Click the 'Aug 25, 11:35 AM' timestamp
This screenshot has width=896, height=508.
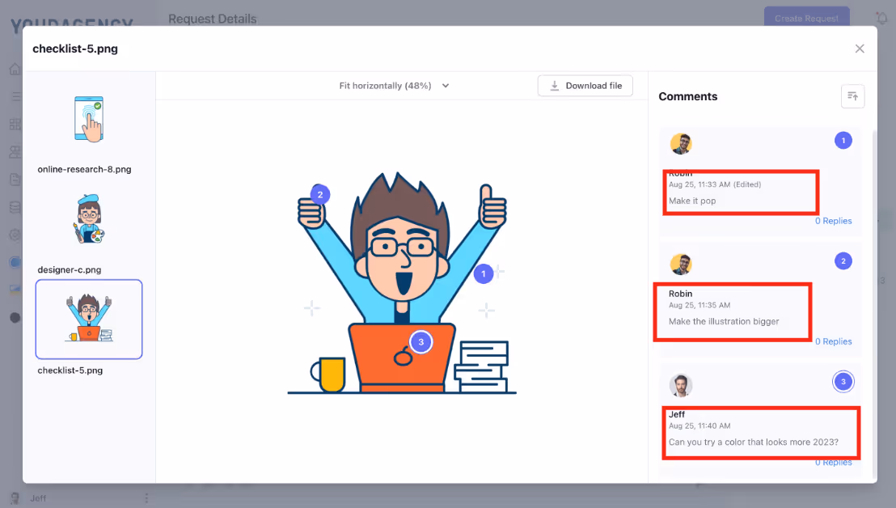pos(699,305)
